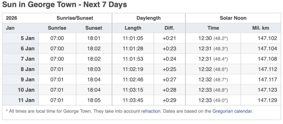Select the 10 Jan row date
This screenshot has height=124, width=283.
27,90
